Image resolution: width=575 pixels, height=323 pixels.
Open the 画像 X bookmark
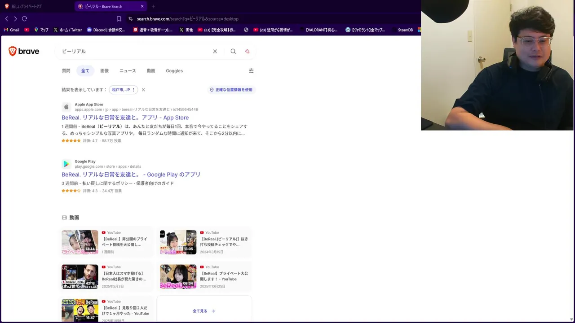186,30
